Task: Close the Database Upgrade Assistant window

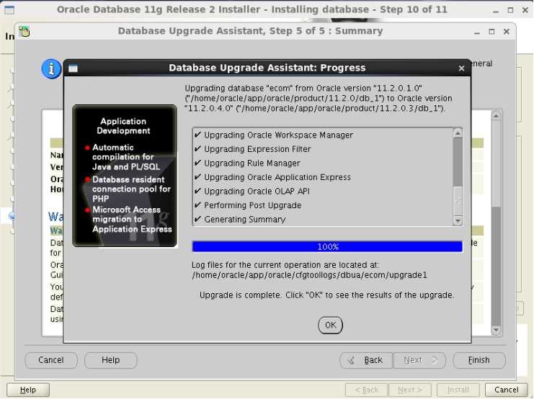Action: (x=507, y=32)
